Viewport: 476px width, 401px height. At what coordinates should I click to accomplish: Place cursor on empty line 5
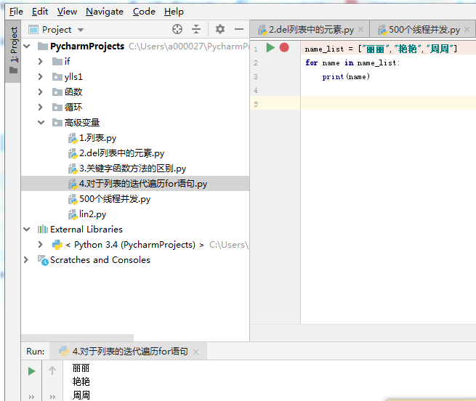click(x=388, y=103)
